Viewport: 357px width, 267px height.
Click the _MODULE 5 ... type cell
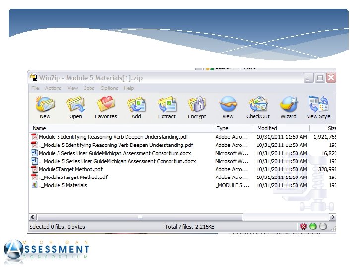point(233,185)
